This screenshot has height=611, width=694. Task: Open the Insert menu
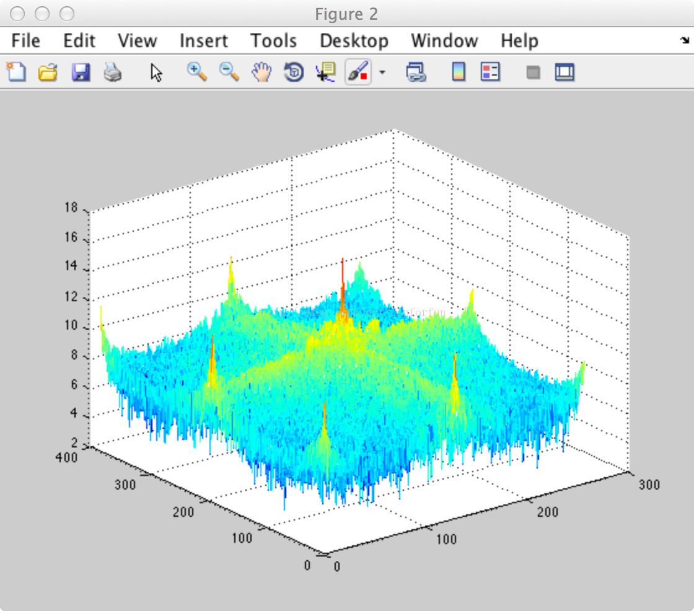pyautogui.click(x=204, y=41)
